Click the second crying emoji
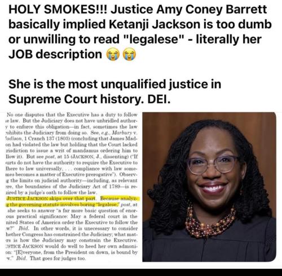Image resolution: width=282 pixels, height=276 pixels. coord(129,54)
